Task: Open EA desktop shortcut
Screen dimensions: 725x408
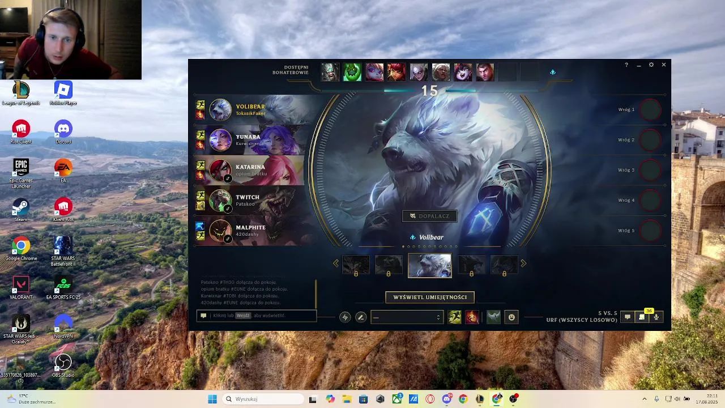Action: [63, 171]
